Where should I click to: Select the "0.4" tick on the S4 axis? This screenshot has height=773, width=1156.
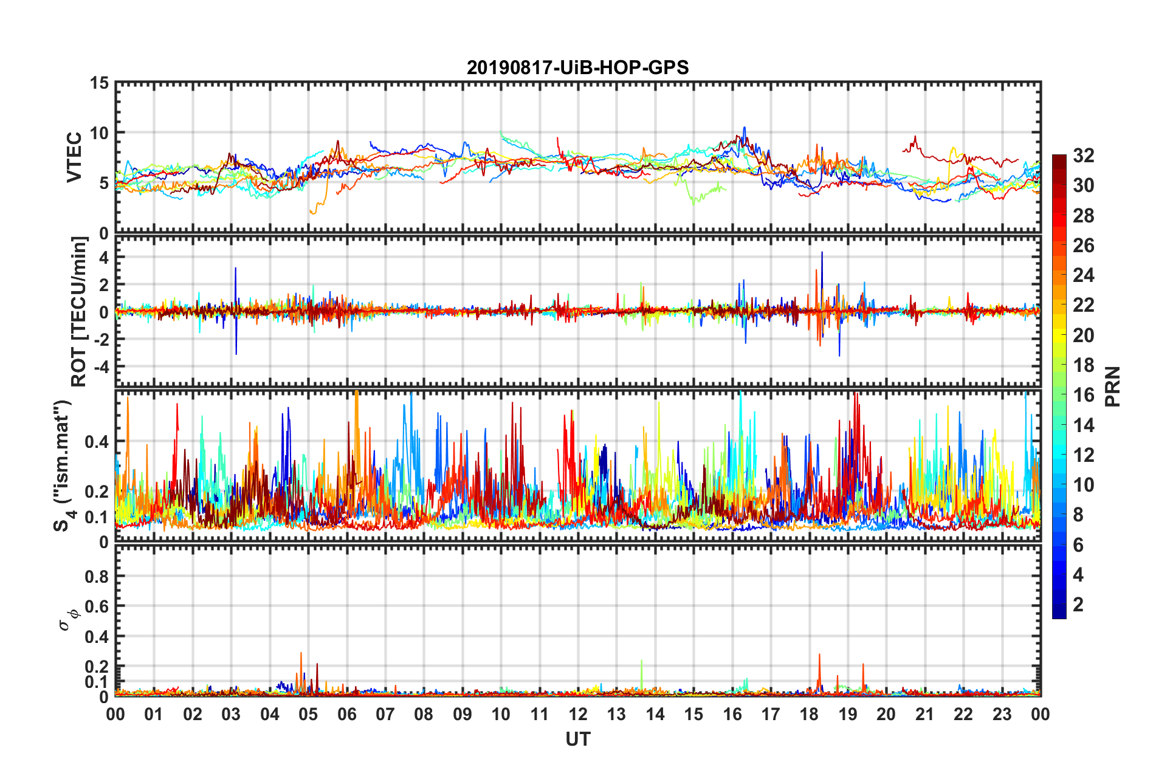click(97, 442)
